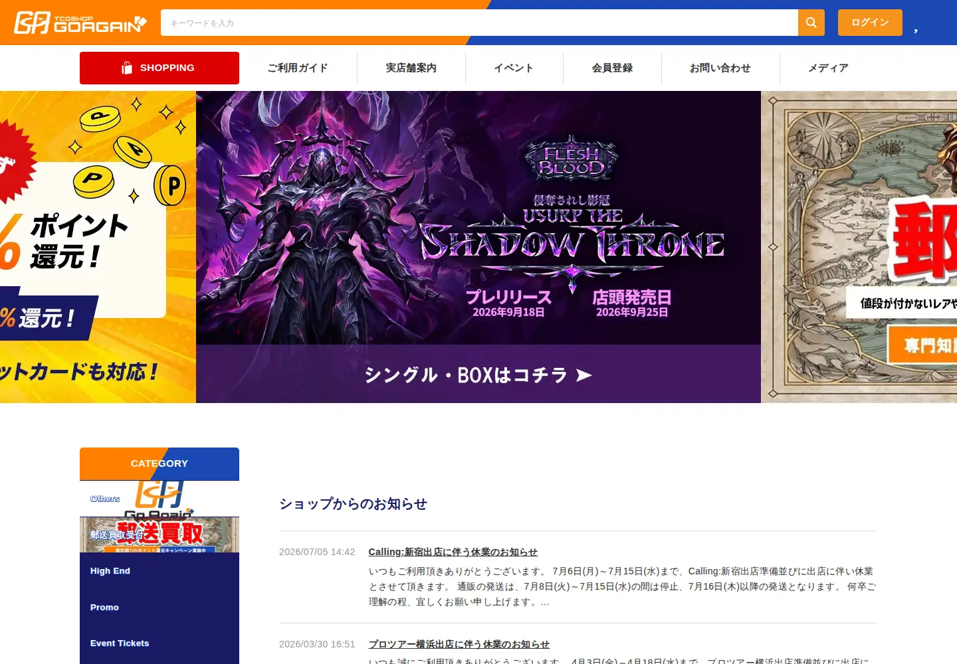957x664 pixels.
Task: Open the ご利用ガイド menu item
Action: [x=298, y=68]
